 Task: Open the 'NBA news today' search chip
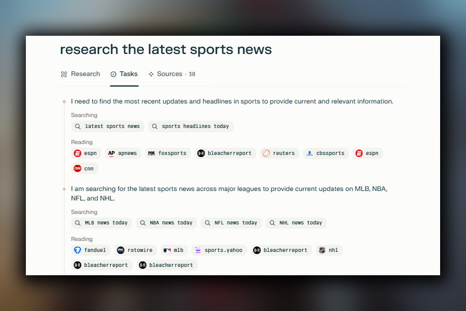(x=166, y=223)
